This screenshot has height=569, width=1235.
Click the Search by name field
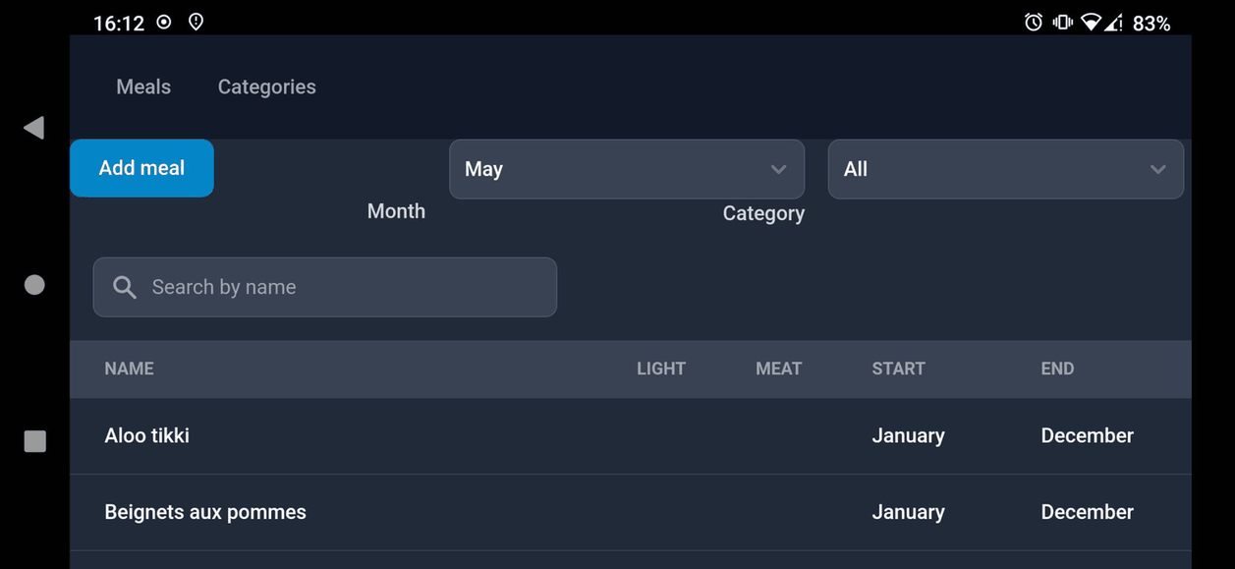click(324, 287)
